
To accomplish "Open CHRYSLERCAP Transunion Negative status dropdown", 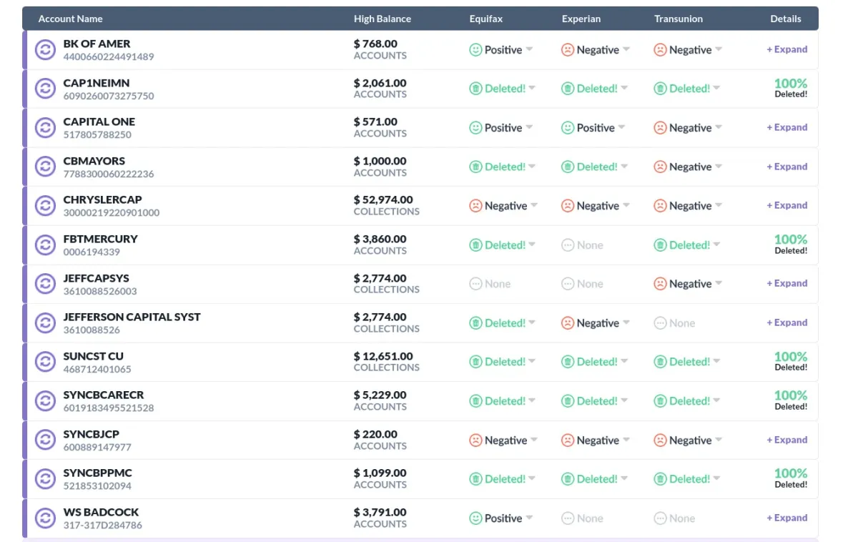I will click(x=719, y=205).
